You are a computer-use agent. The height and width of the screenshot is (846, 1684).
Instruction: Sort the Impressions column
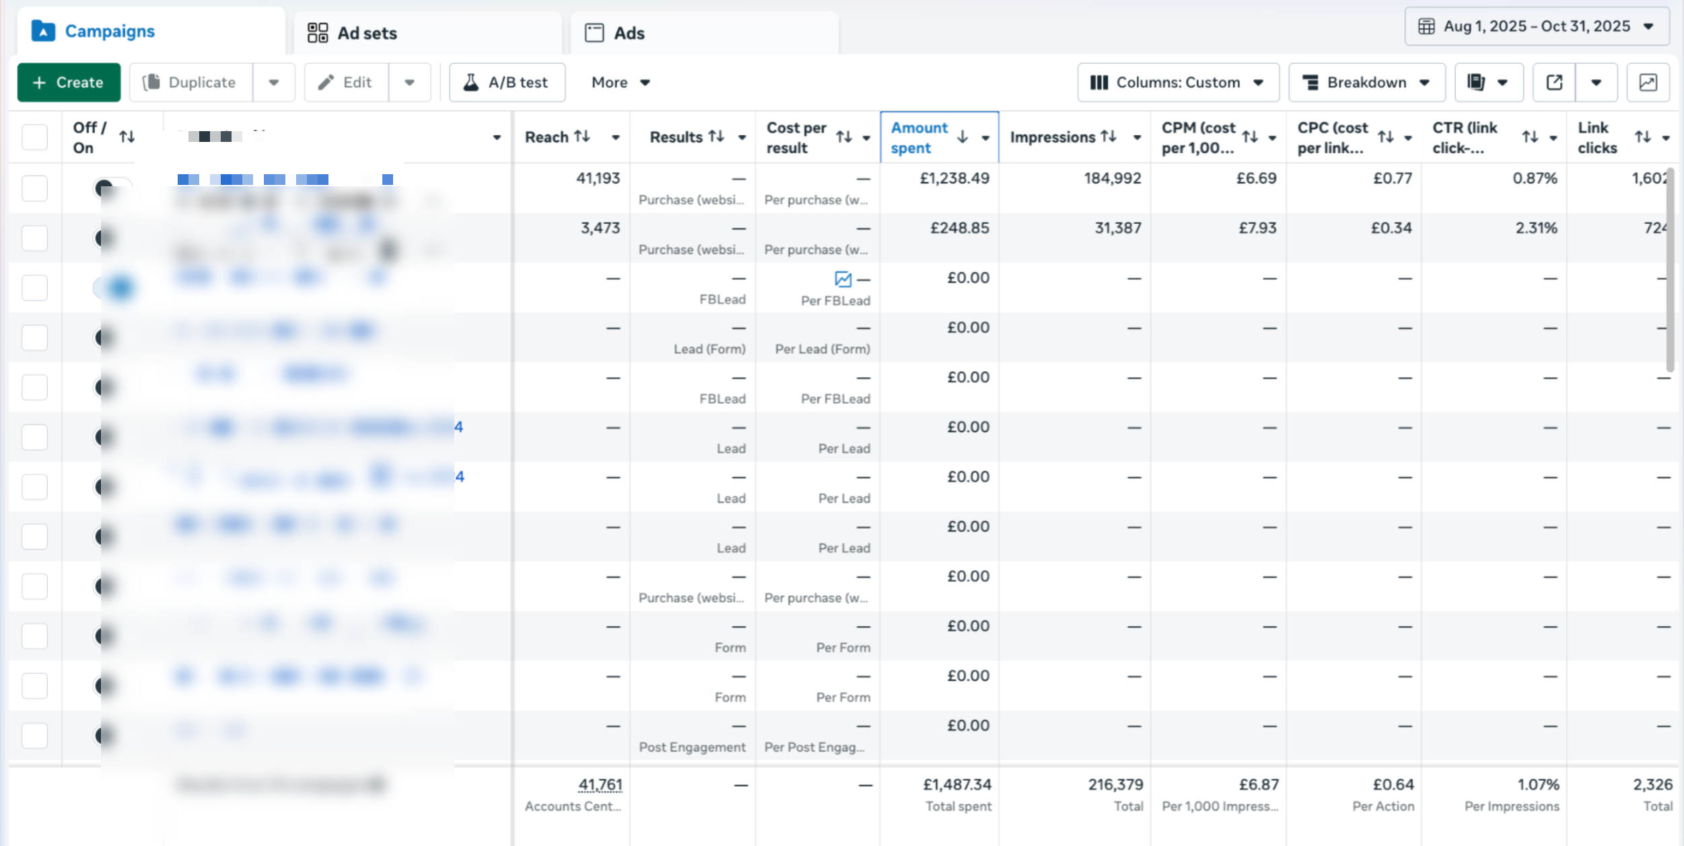[1109, 137]
